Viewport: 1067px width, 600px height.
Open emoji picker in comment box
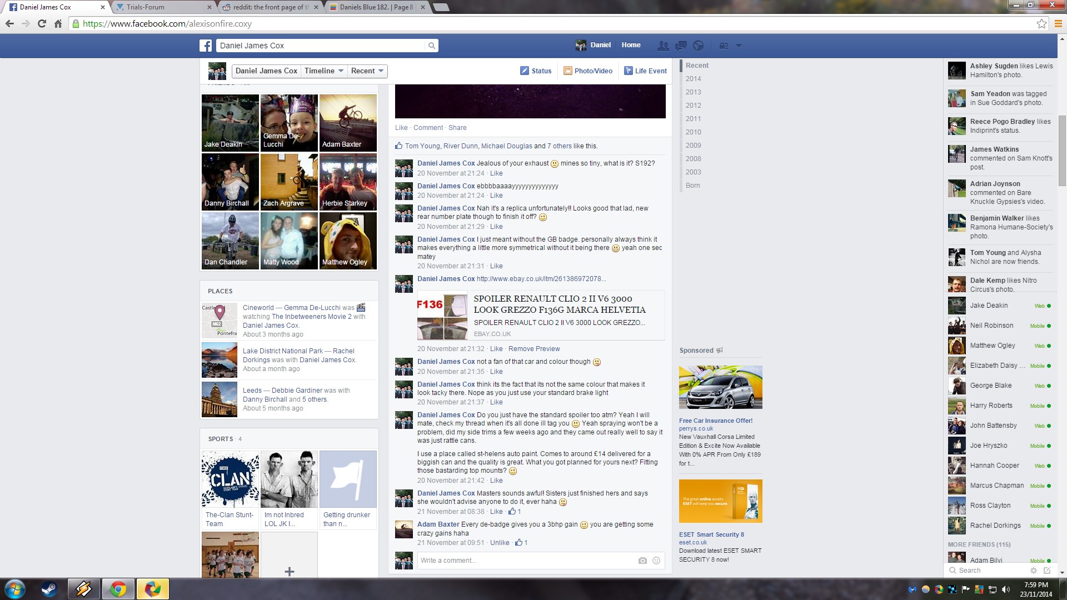656,561
